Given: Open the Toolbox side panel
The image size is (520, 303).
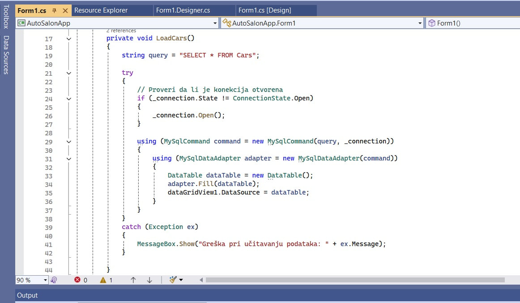Looking at the screenshot, I should tap(6, 17).
